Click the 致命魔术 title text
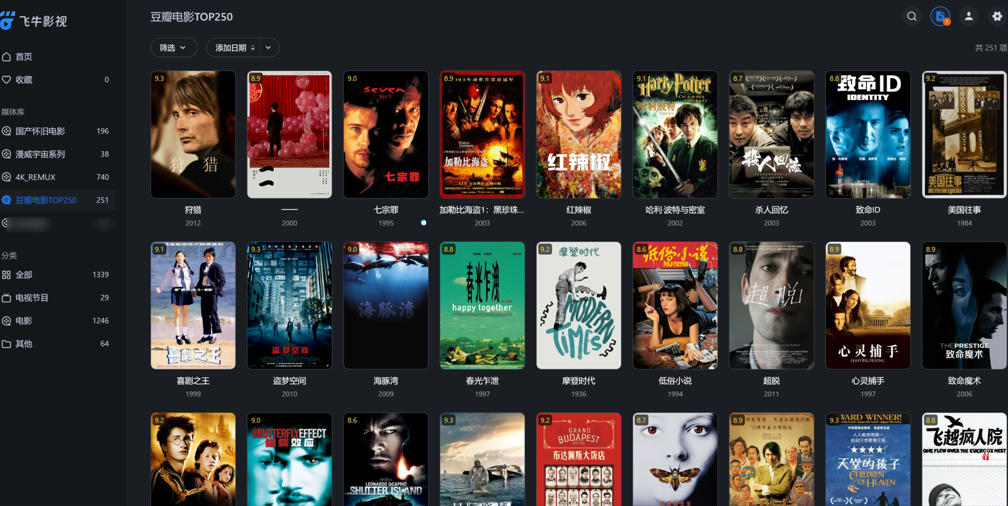Viewport: 1008px width, 506px height. [x=964, y=380]
